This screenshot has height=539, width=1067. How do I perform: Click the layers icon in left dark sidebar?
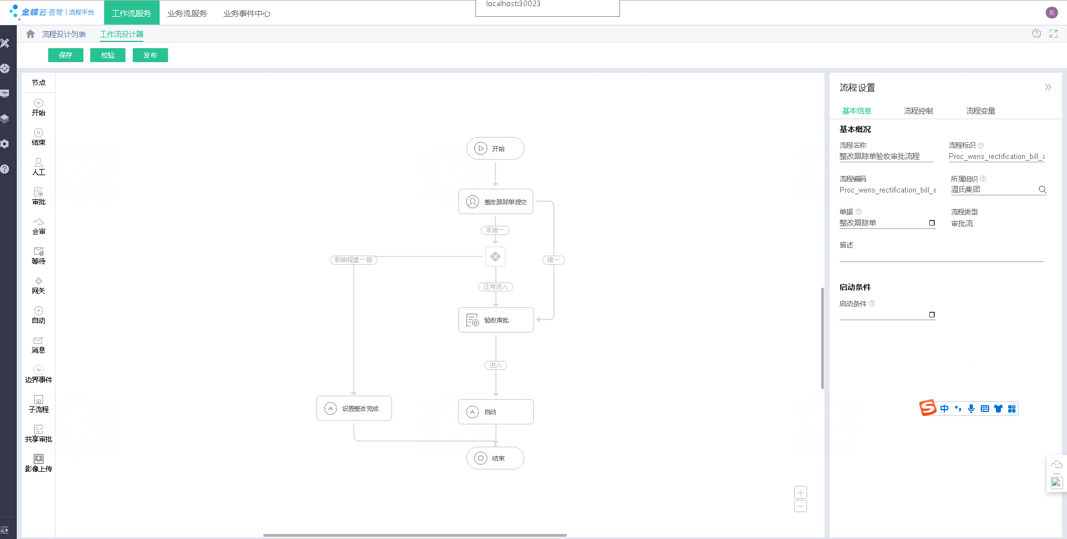[5, 119]
